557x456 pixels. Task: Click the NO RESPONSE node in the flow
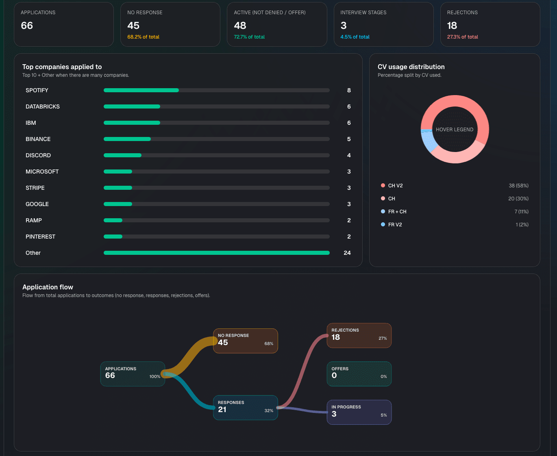click(245, 341)
